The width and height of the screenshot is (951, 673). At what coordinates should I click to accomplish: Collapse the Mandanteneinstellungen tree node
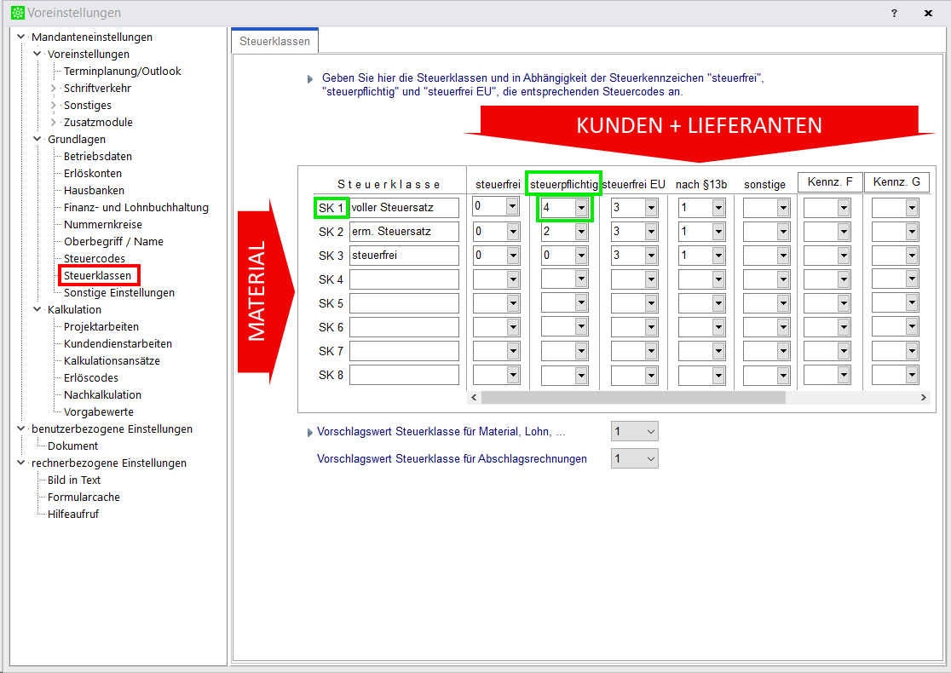pyautogui.click(x=21, y=37)
